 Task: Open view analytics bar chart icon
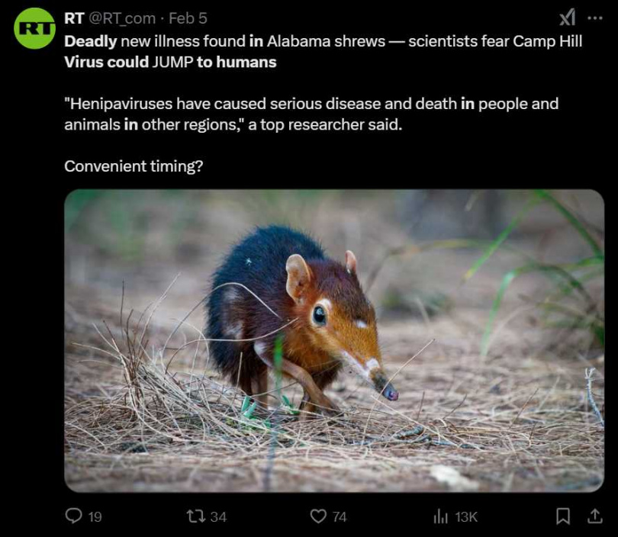pos(441,516)
